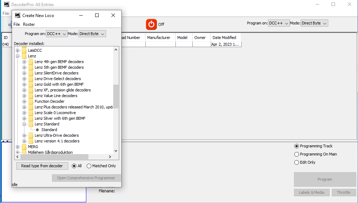Expand Lenz Ultra-Drive decoders node
358x203 pixels.
[24, 135]
